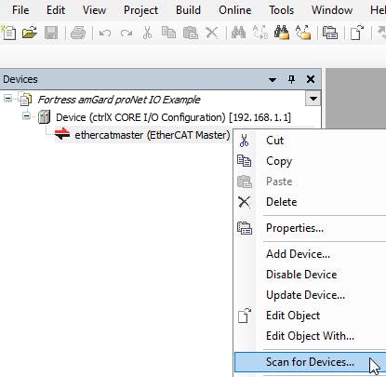The width and height of the screenshot is (386, 377).
Task: Click the Cut scissors toolbar icon
Action: [147, 33]
